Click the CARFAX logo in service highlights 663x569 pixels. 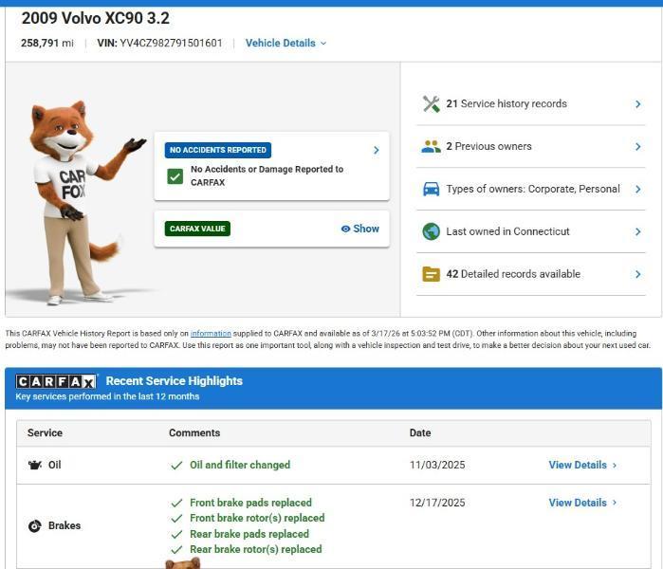(x=56, y=381)
